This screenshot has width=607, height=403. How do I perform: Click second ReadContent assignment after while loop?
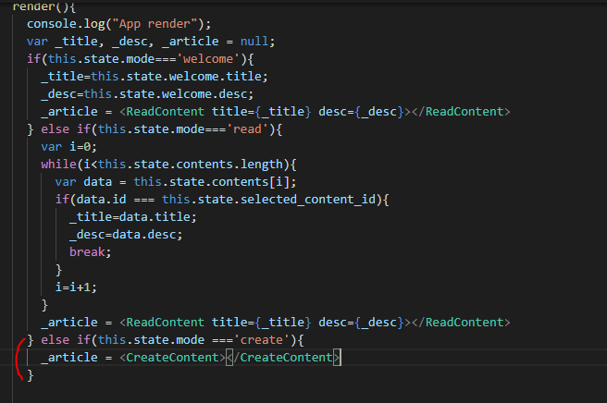point(275,323)
